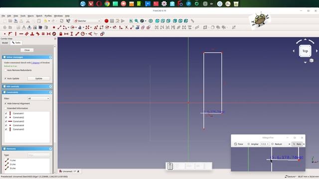319x179 pixels.
Task: Uncheck the Constraint3 checkbox
Action: 6,121
